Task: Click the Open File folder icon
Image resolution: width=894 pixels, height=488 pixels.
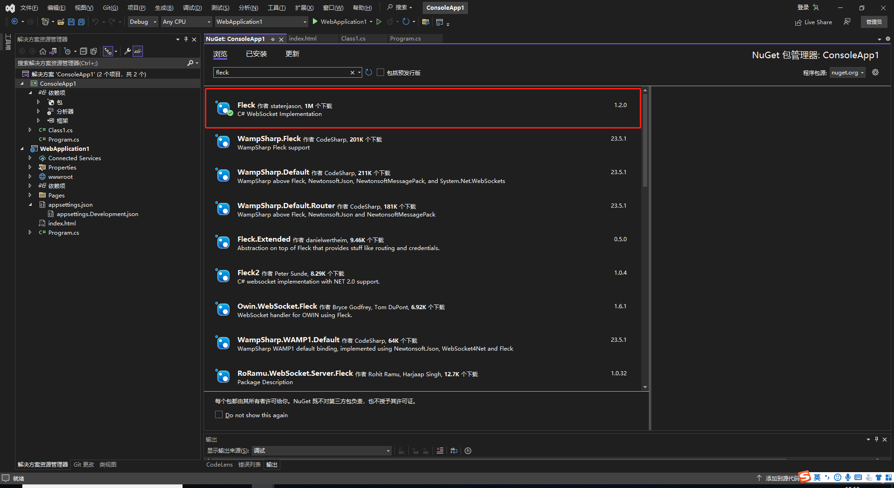Action: [61, 22]
